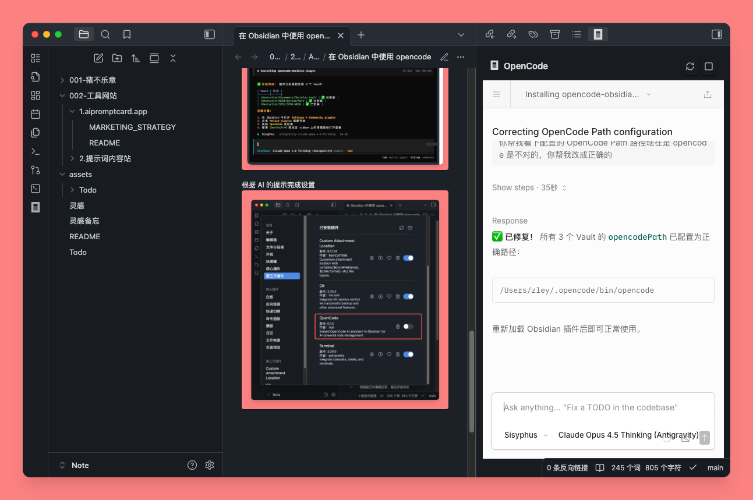Viewport: 753px width, 500px height.
Task: Open the bookmarks pane
Action: point(127,34)
